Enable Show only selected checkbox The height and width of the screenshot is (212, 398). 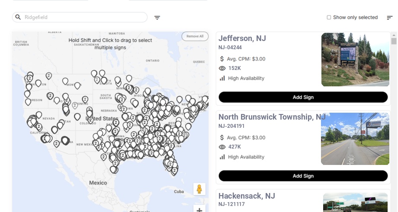pos(329,18)
